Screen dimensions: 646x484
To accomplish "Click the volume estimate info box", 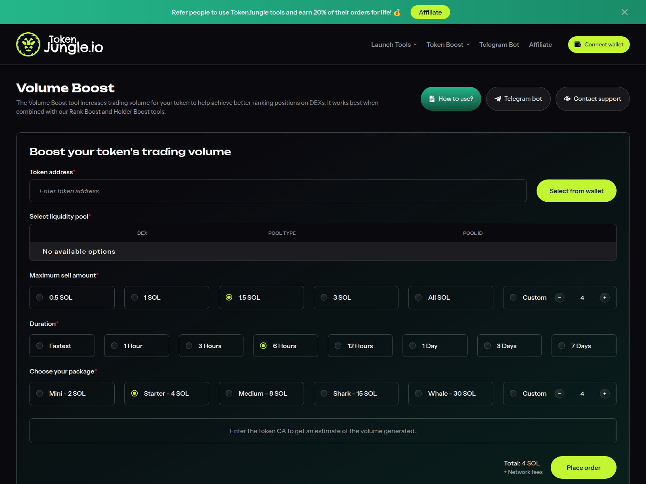I will pyautogui.click(x=323, y=431).
